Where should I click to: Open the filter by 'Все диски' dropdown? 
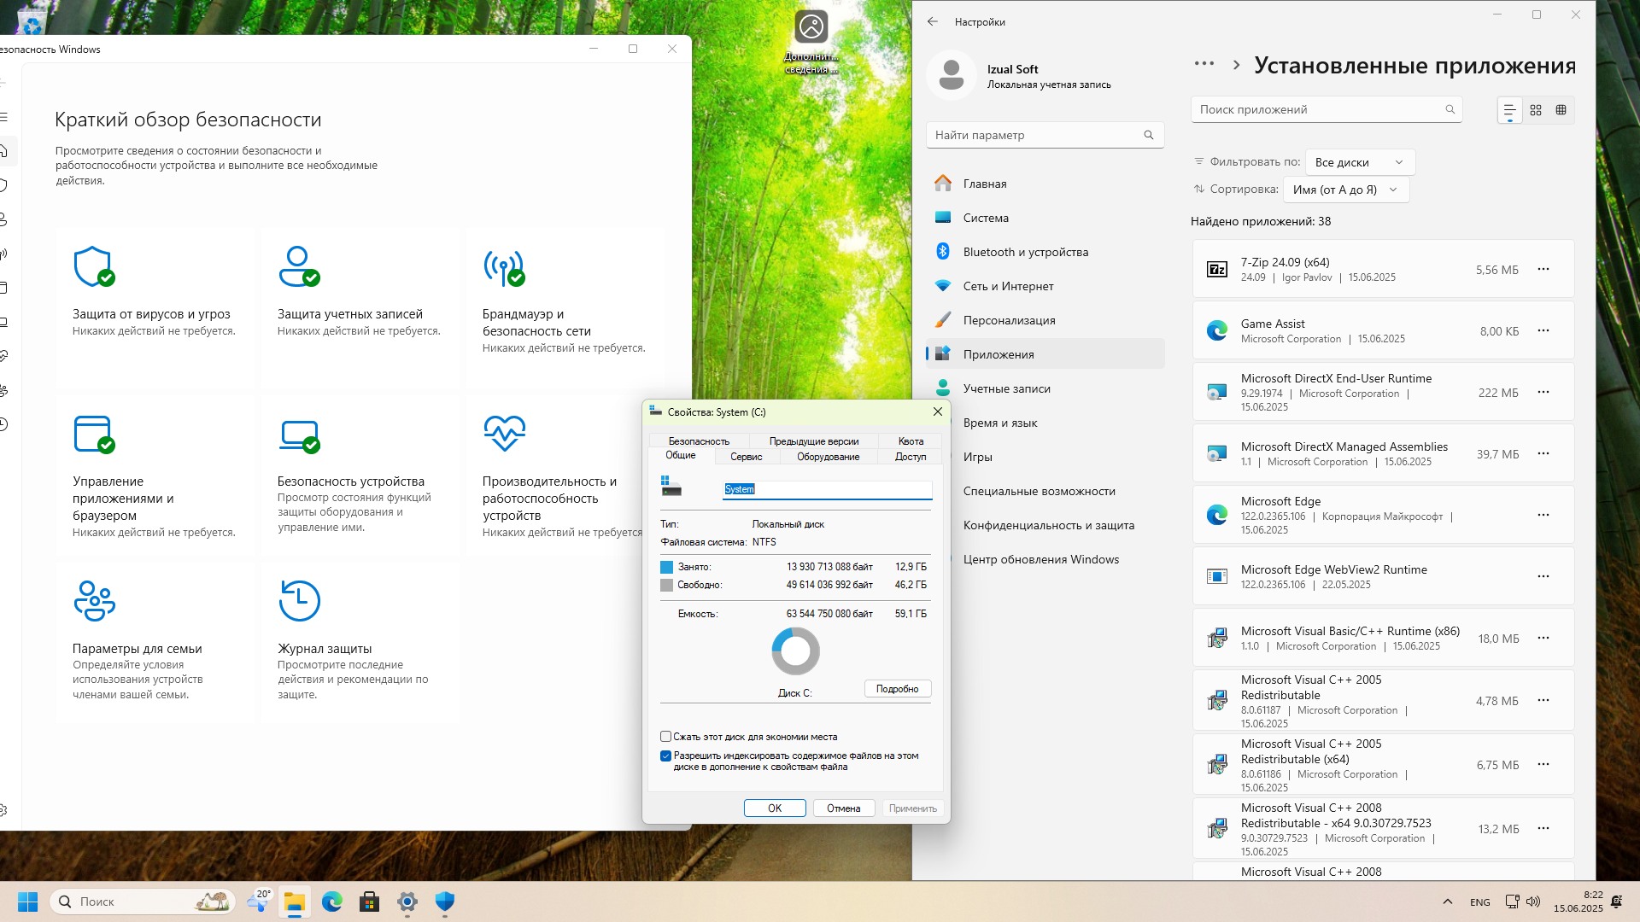tap(1360, 162)
